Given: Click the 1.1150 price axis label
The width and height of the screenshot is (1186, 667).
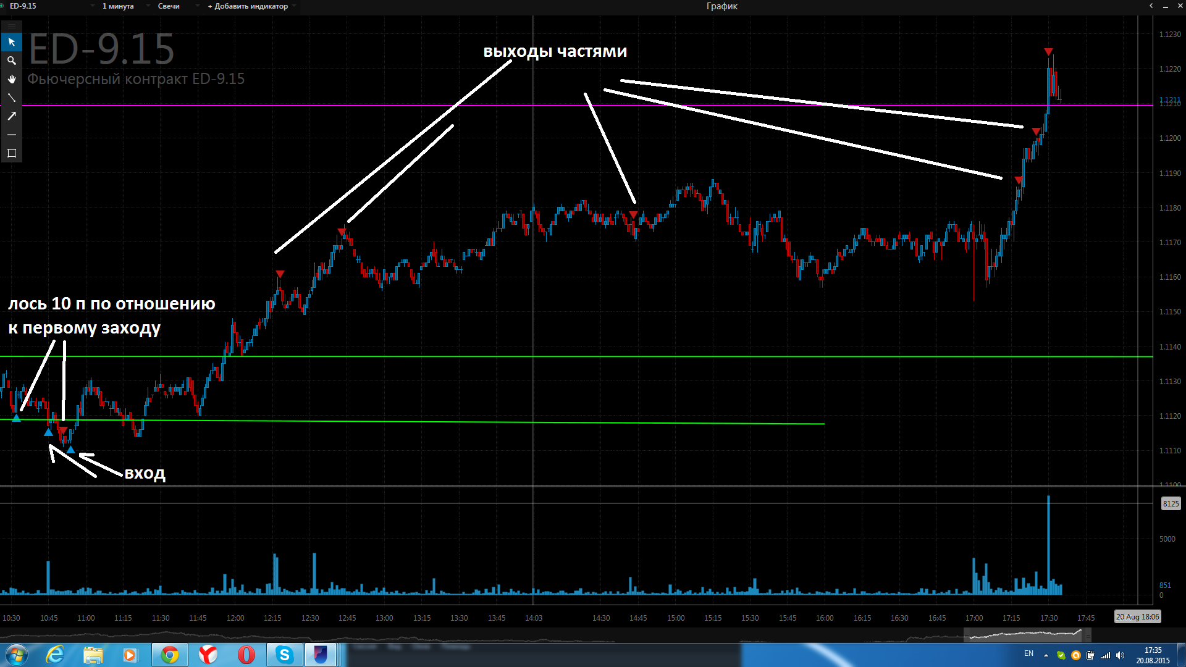Looking at the screenshot, I should coord(1169,312).
